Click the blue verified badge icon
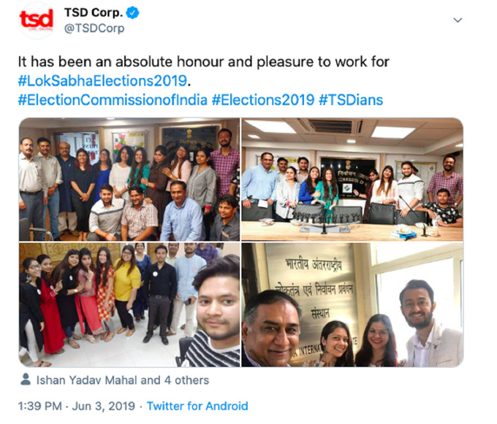497x424 pixels. [x=132, y=13]
